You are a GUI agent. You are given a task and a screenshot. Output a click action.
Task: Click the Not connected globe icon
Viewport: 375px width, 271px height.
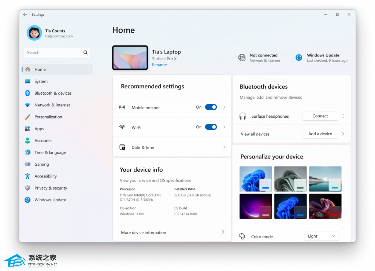pos(242,58)
